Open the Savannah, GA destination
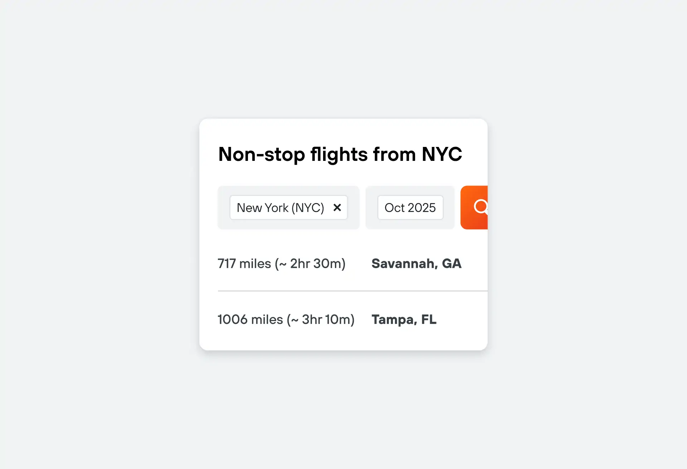 coord(416,263)
